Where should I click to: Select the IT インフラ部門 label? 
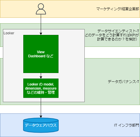click(127, 125)
